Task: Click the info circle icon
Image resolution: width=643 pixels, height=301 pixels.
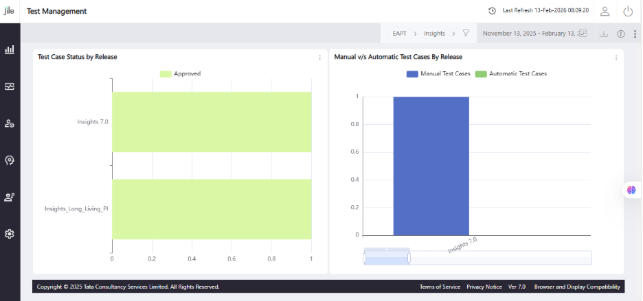Action: pyautogui.click(x=621, y=34)
